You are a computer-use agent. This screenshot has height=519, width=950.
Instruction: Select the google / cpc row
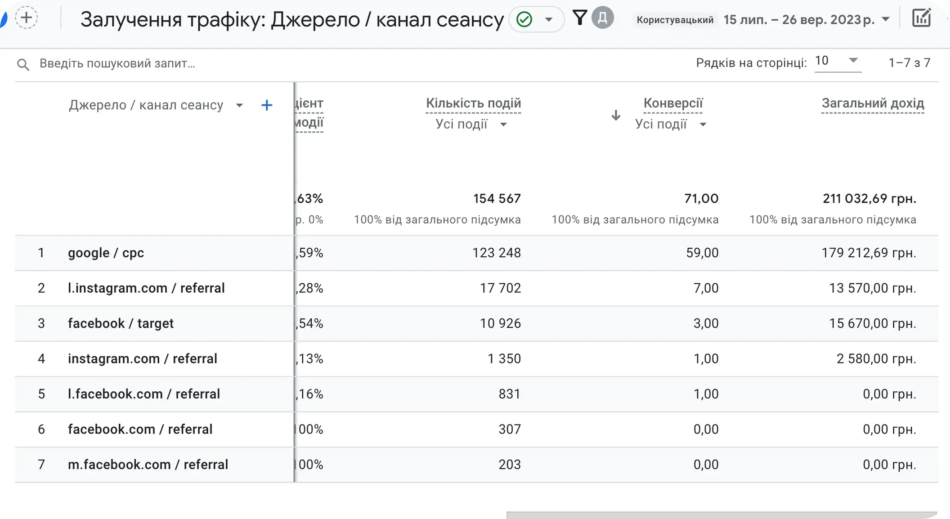[x=476, y=253]
